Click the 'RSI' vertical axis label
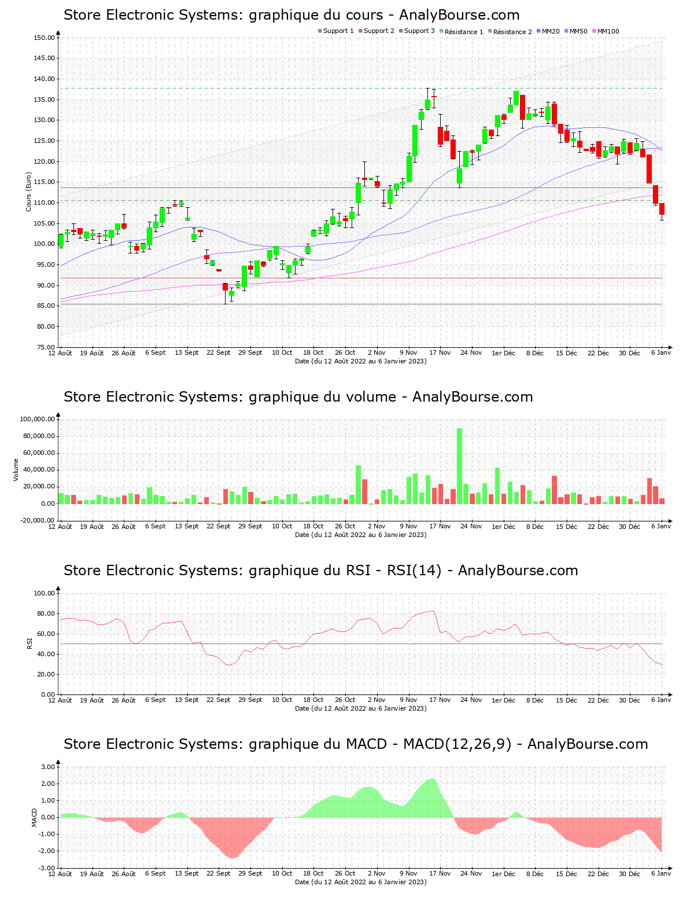Screen dimensions: 694x897 click(28, 644)
